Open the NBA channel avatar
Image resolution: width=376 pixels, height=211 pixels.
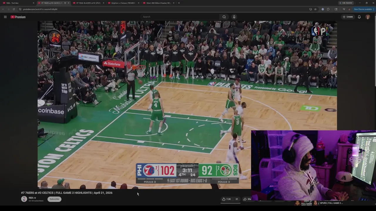point(24,199)
